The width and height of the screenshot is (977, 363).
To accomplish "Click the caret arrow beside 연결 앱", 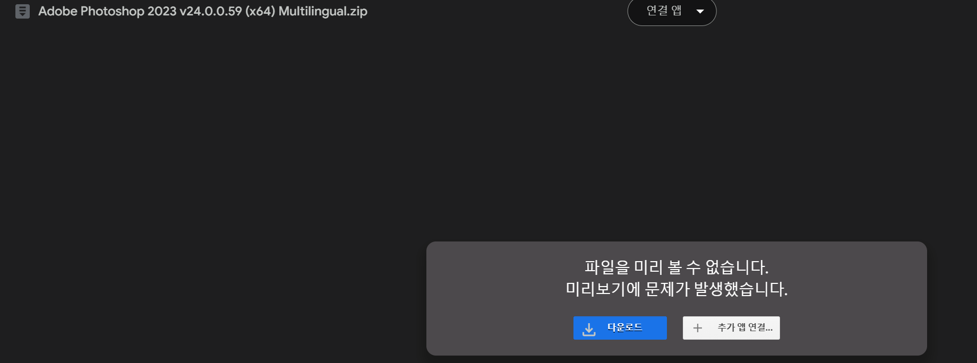I will click(700, 11).
